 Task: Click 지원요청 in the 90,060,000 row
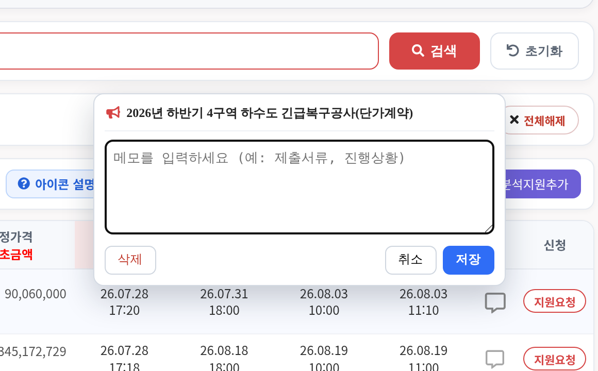pyautogui.click(x=555, y=301)
